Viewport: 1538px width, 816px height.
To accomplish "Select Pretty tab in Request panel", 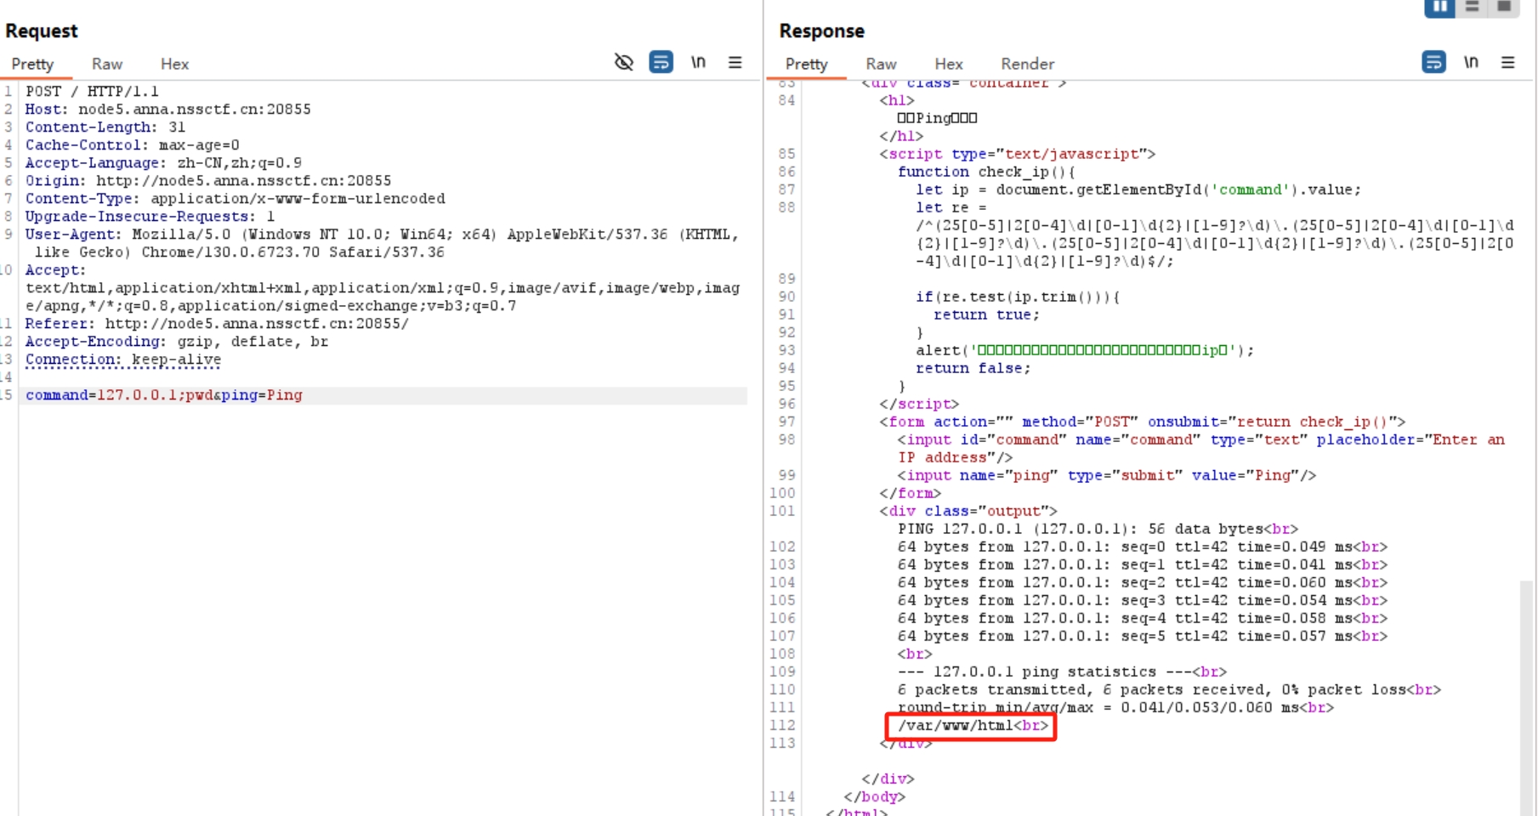I will (32, 64).
